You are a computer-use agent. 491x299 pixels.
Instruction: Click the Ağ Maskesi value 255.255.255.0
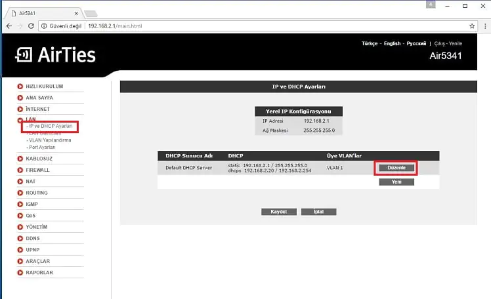(x=319, y=130)
